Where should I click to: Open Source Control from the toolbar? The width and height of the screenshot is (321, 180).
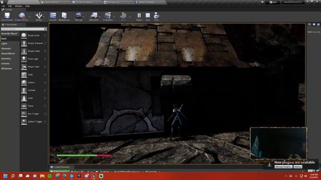click(22, 15)
